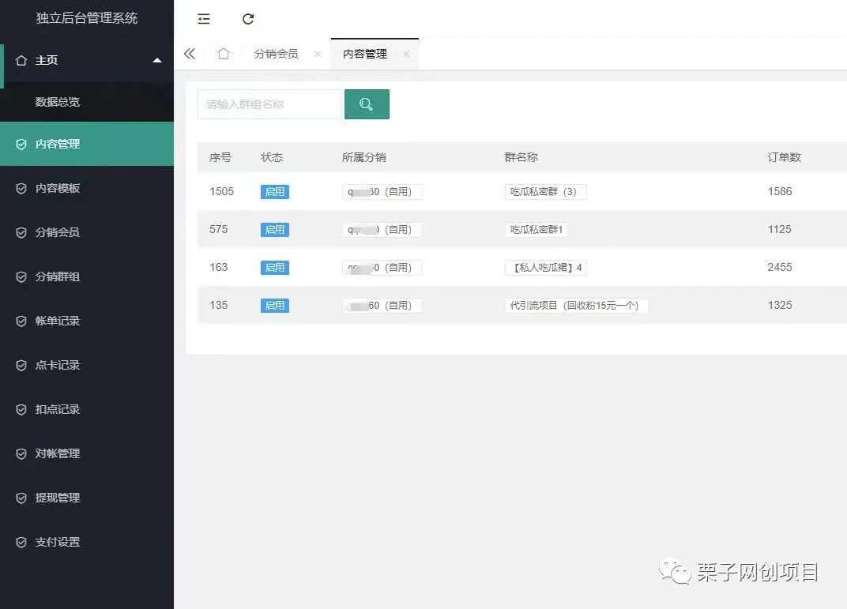Click the 请输入群组名称 search field
The image size is (847, 609).
(269, 103)
